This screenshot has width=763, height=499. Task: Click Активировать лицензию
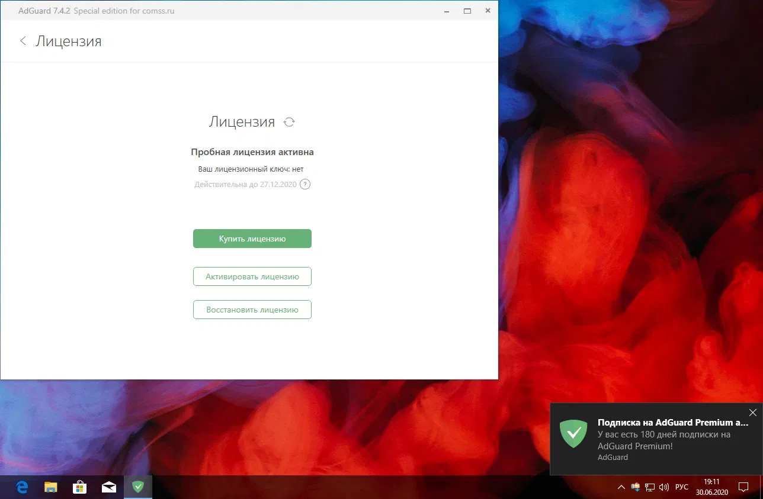pyautogui.click(x=252, y=276)
